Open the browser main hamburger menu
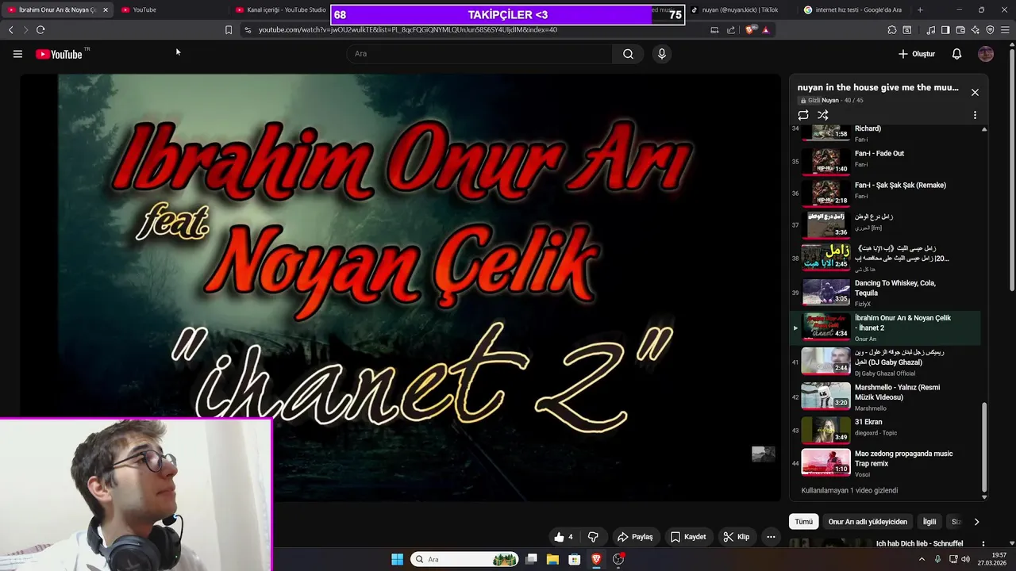The width and height of the screenshot is (1016, 571). 1005,29
